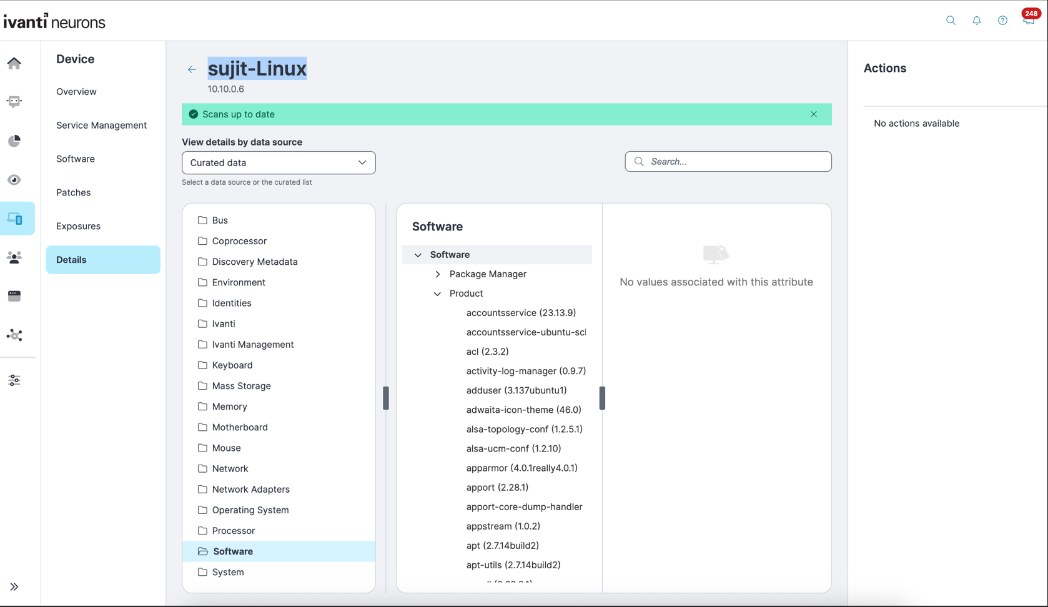The image size is (1048, 607).
Task: Dismiss the Scans up to date banner
Action: click(814, 114)
